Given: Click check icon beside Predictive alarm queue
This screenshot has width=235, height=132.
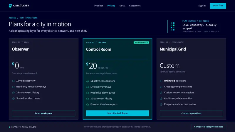Looking at the screenshot, I should [88, 93].
